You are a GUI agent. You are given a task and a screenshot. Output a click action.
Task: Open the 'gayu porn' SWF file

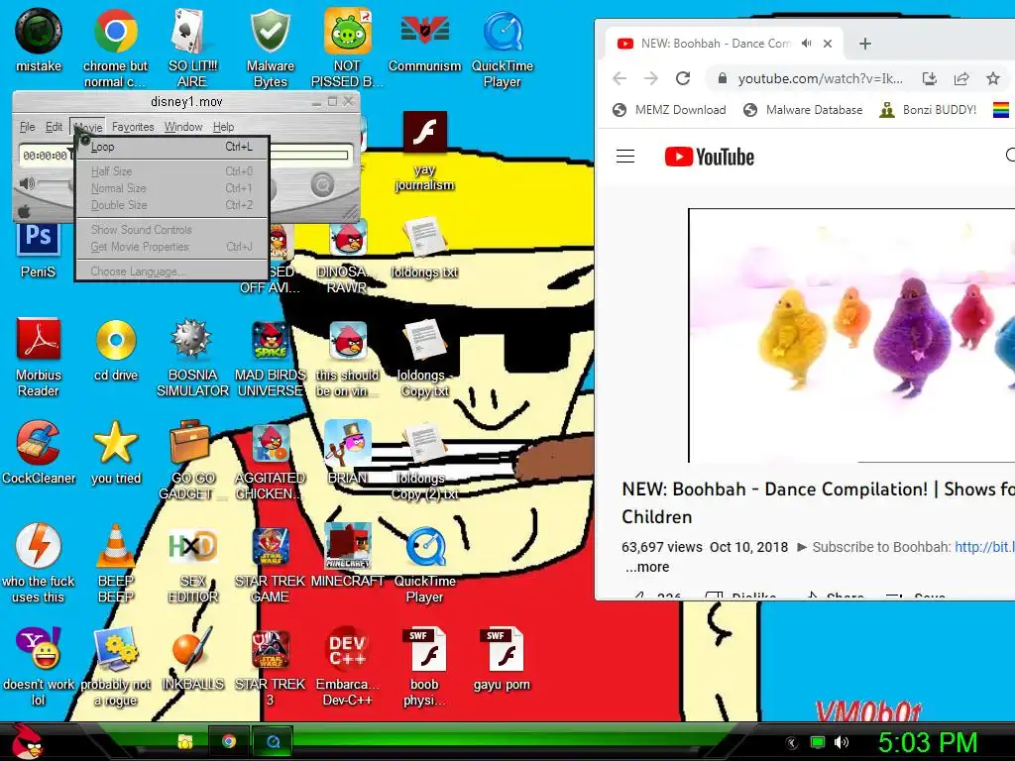(503, 648)
